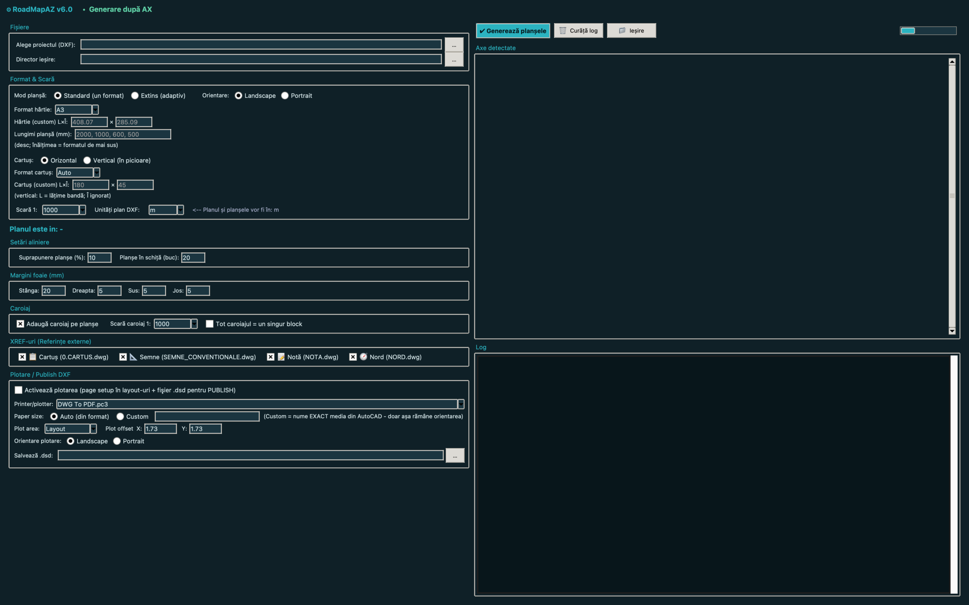Browse for DXF project file
The height and width of the screenshot is (605, 969).
(454, 45)
